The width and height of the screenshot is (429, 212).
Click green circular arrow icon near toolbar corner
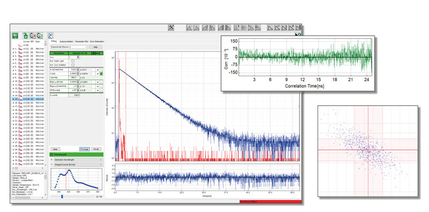[x=299, y=34]
